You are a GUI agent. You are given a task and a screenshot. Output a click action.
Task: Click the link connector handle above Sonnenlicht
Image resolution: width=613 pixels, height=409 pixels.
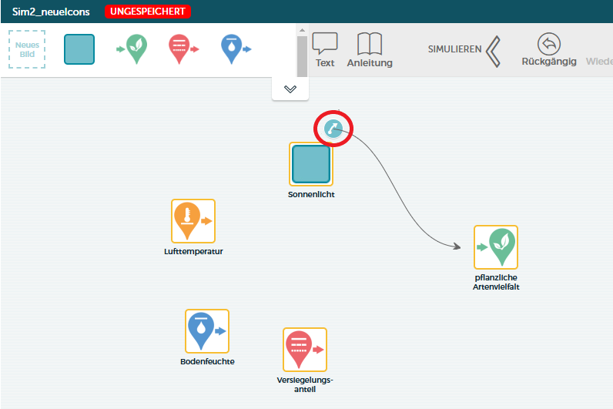(x=333, y=128)
